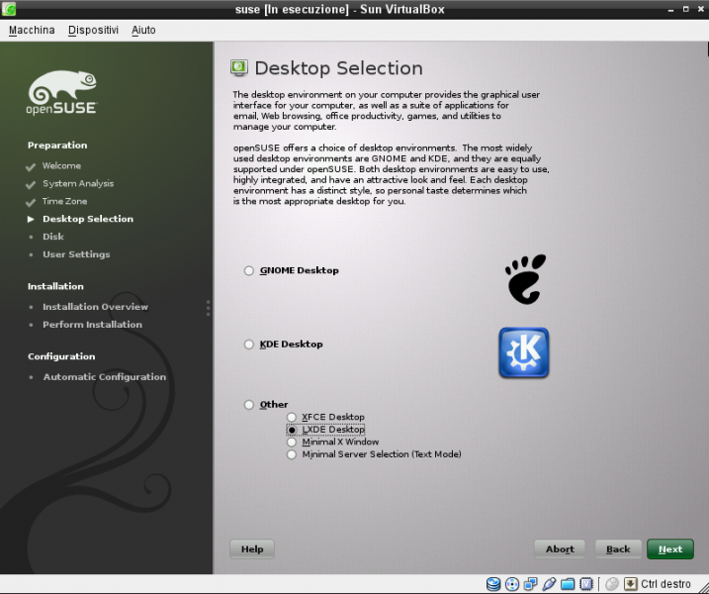Viewport: 709px width, 594px height.
Task: Click the CD/DVD drive status icon
Action: point(512,584)
